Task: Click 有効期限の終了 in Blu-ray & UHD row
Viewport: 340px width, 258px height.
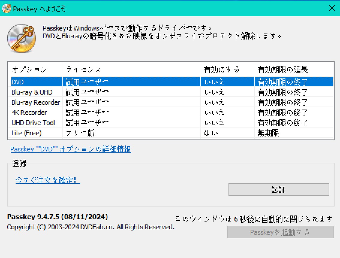Action: click(283, 92)
